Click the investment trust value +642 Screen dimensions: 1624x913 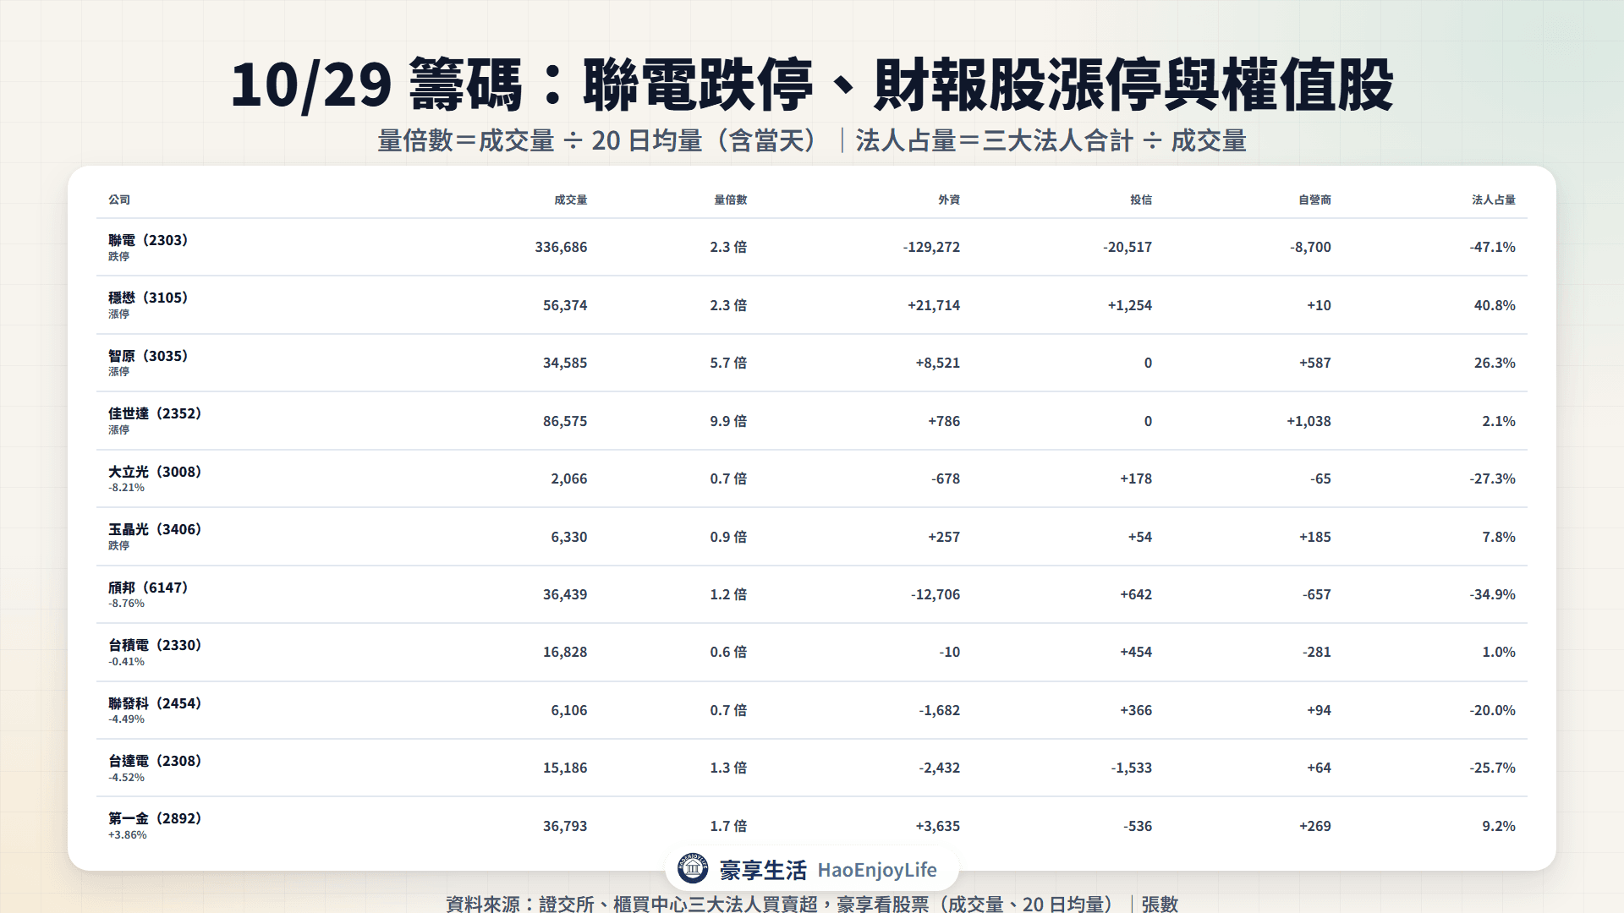tap(1136, 594)
